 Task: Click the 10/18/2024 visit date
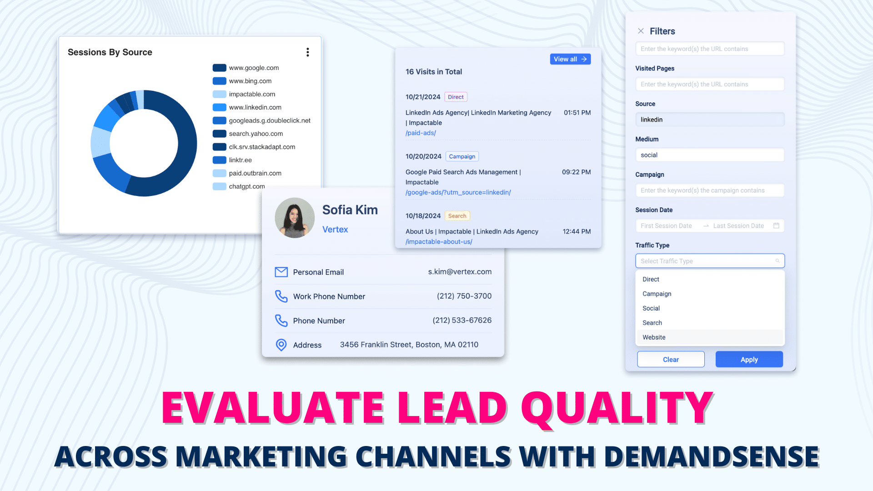(423, 216)
